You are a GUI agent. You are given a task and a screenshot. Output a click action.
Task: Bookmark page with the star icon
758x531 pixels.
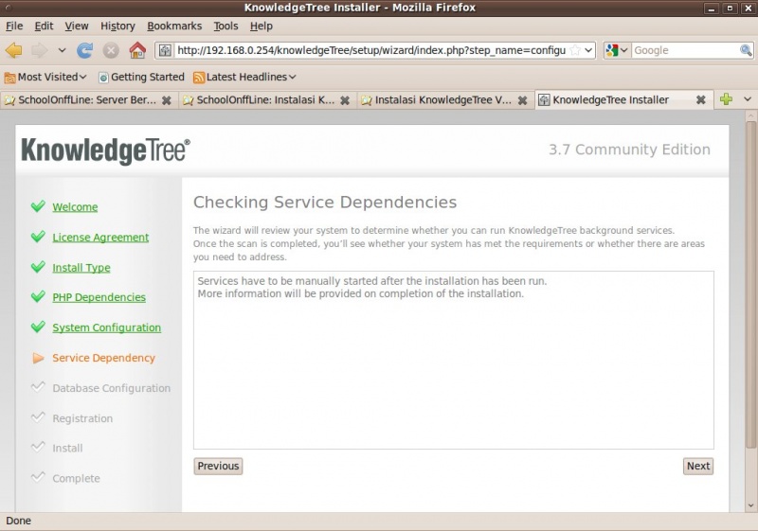[574, 50]
